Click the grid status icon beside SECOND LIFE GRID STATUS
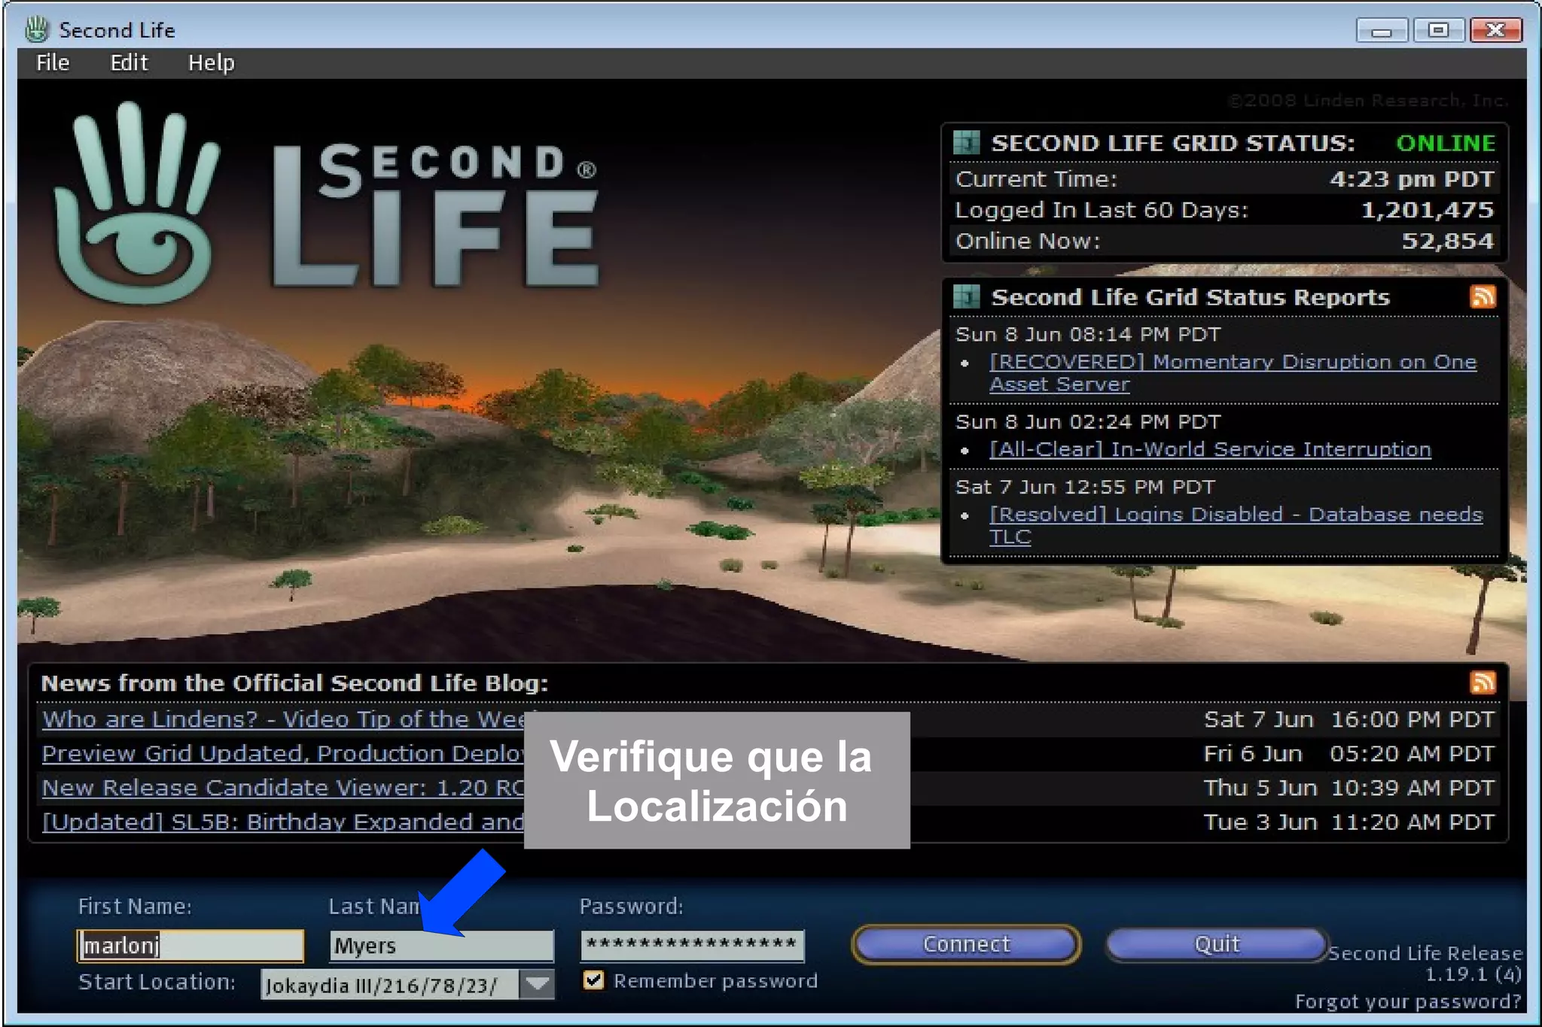The height and width of the screenshot is (1027, 1542). click(966, 142)
